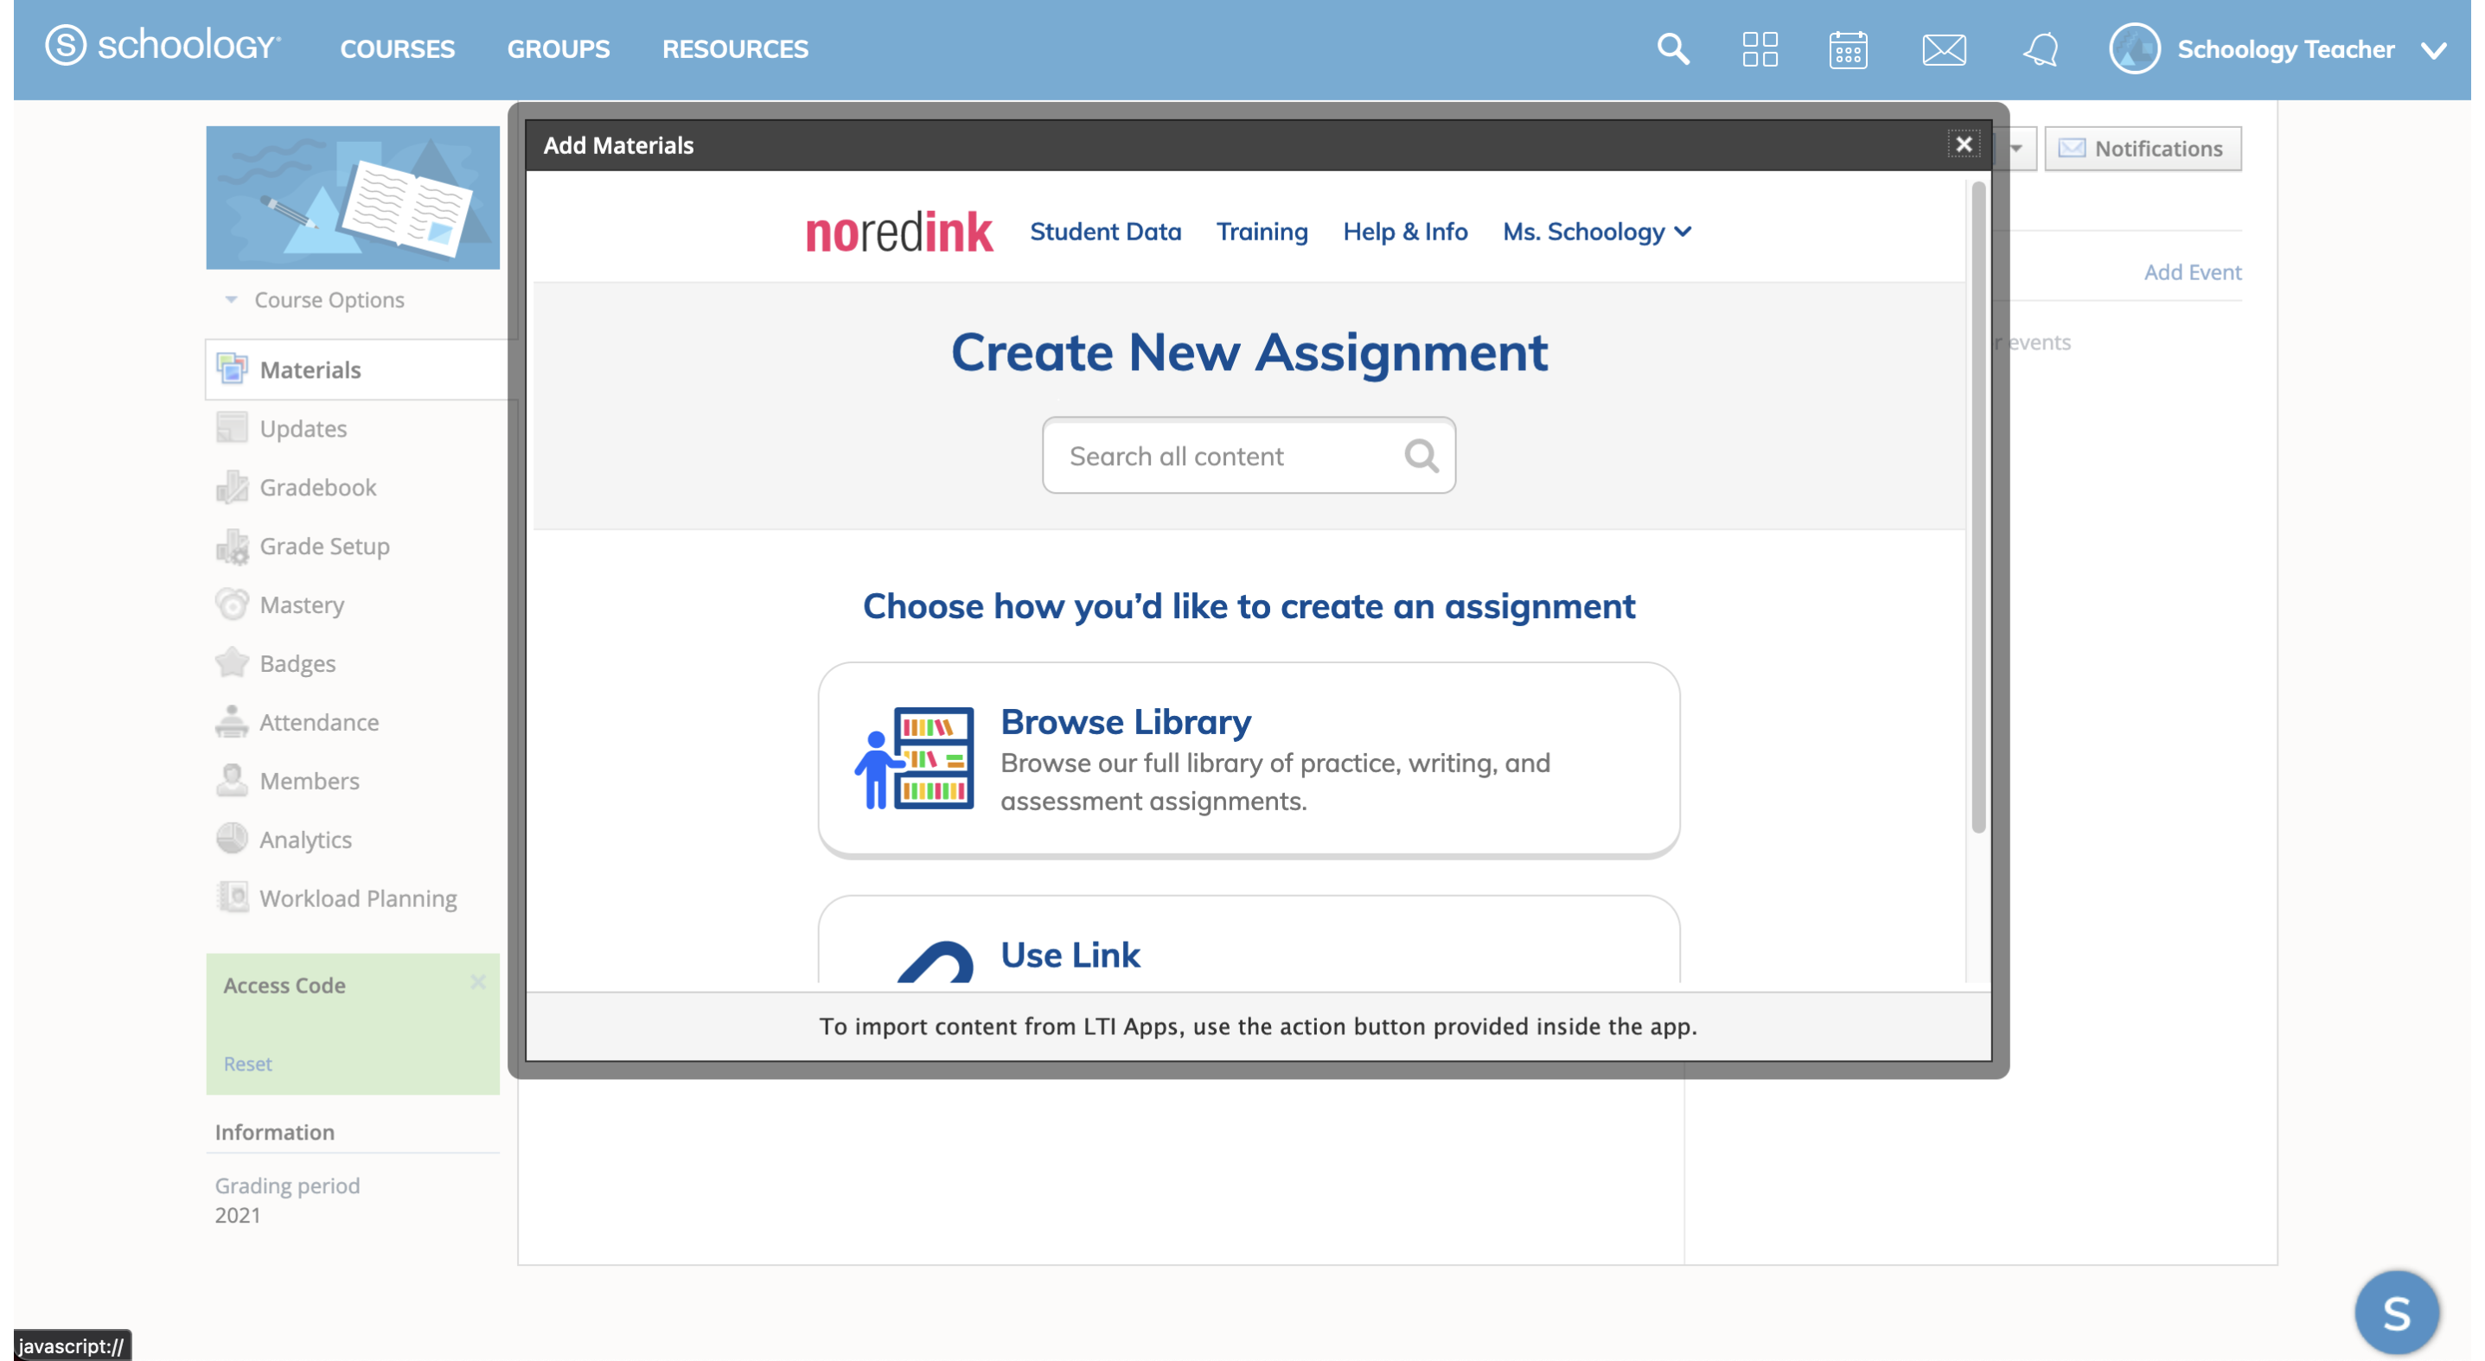Click the Updates sidebar icon
The image size is (2485, 1361).
[x=232, y=427]
